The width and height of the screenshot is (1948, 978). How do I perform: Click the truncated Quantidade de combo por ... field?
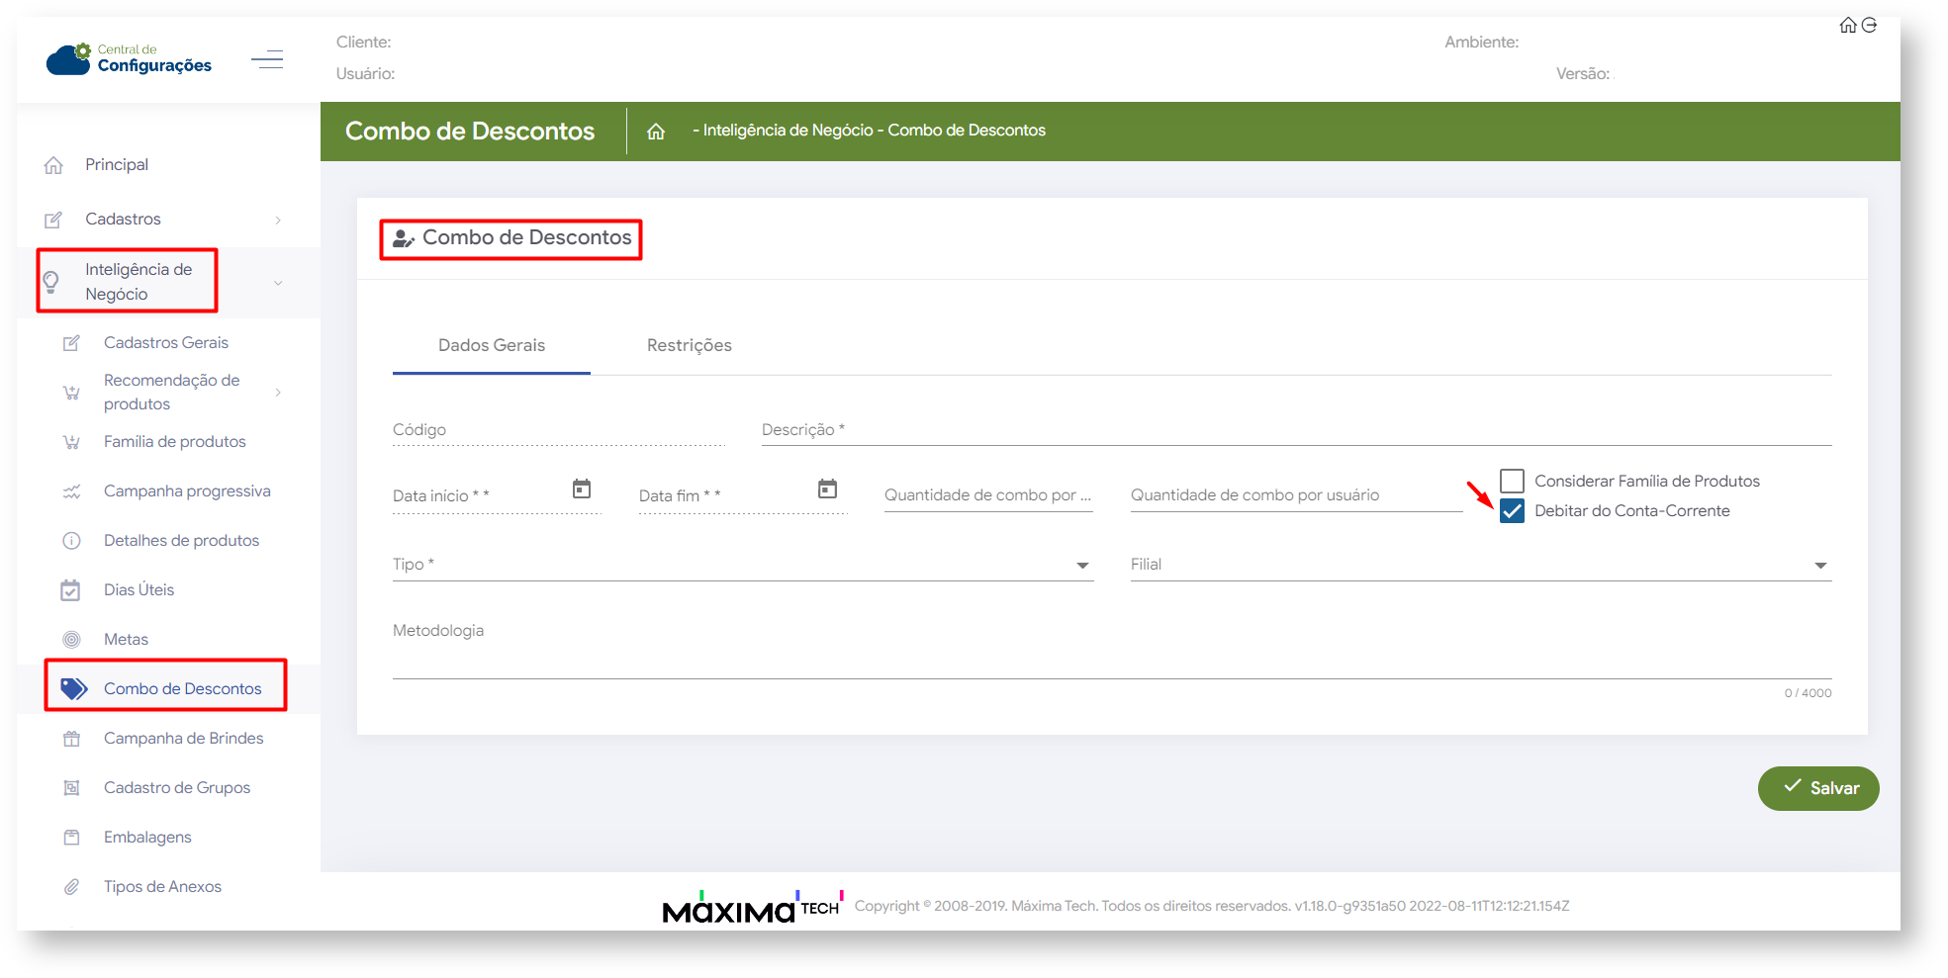pyautogui.click(x=988, y=495)
